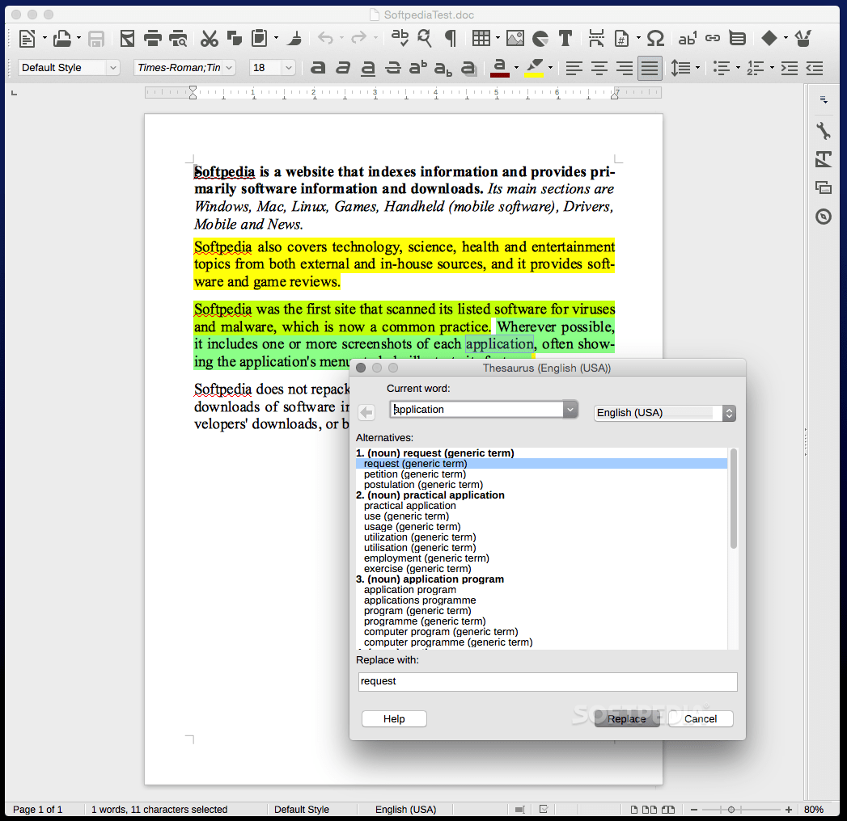Image resolution: width=847 pixels, height=821 pixels.
Task: Open the sidebar settings menu icon
Action: [824, 99]
